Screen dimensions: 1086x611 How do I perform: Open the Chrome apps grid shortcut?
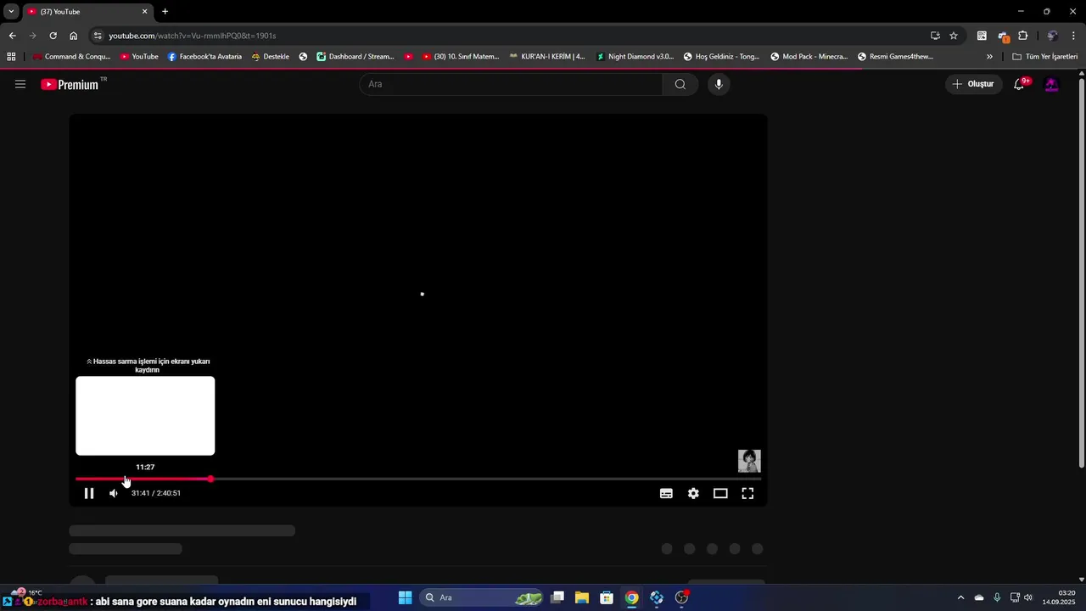[x=11, y=57]
